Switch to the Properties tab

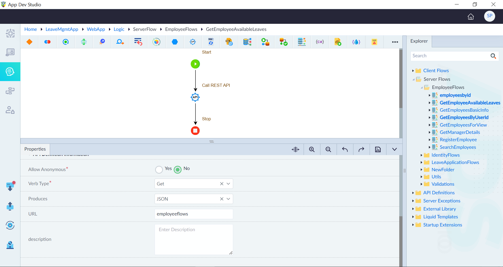tap(35, 149)
